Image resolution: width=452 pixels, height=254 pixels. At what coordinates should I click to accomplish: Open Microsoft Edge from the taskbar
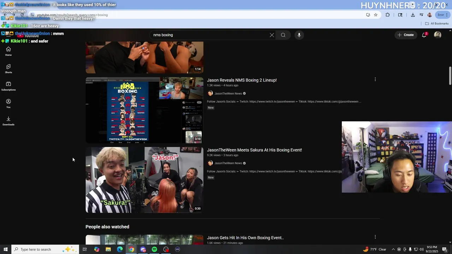(x=120, y=249)
